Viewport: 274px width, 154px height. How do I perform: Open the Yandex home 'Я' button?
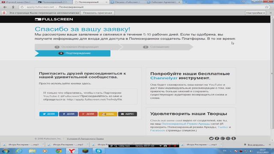[x=13, y=7]
